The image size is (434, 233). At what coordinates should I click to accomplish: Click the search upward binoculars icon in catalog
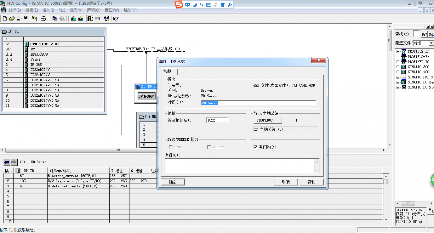(424, 34)
